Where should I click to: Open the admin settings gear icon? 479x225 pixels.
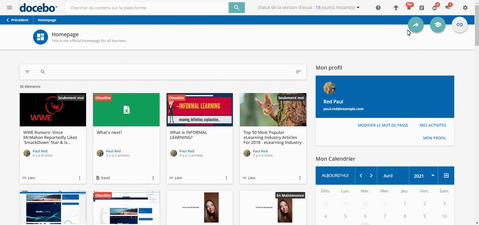465,8
